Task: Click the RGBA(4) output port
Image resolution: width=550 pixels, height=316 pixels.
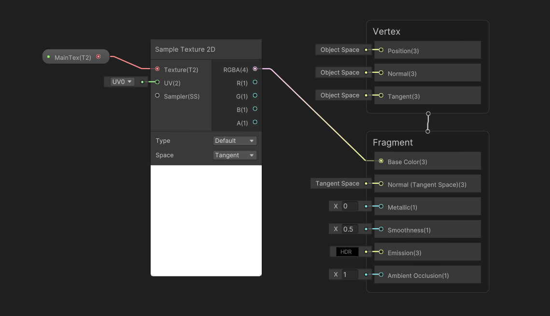Action: tap(255, 69)
